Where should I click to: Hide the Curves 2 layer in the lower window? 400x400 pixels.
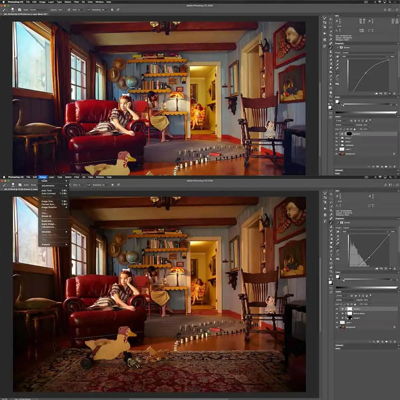tap(337, 309)
